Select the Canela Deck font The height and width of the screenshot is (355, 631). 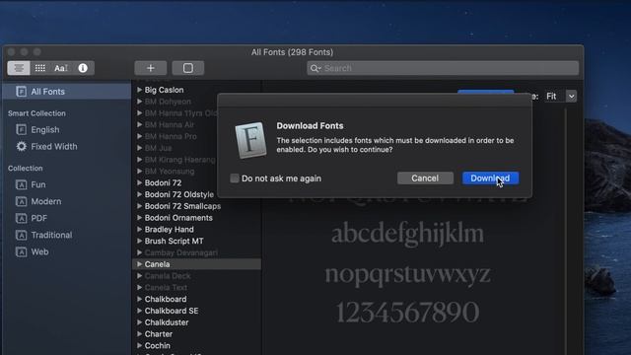[168, 276]
